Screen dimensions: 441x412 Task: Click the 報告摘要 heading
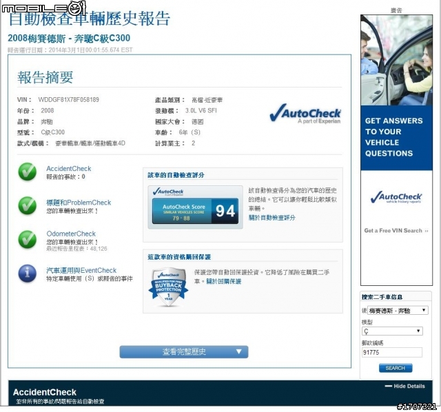[45, 77]
